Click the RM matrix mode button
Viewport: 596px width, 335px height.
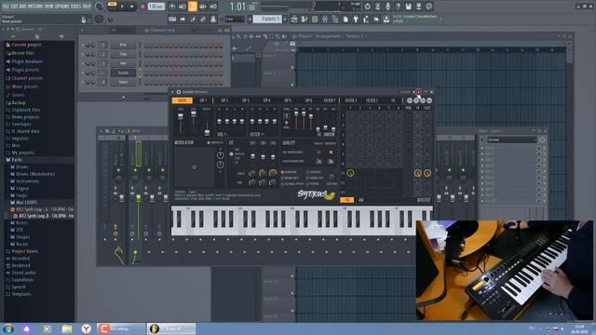pyautogui.click(x=360, y=200)
